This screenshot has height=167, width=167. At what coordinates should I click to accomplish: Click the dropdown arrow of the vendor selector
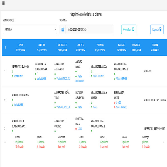coord(55,30)
